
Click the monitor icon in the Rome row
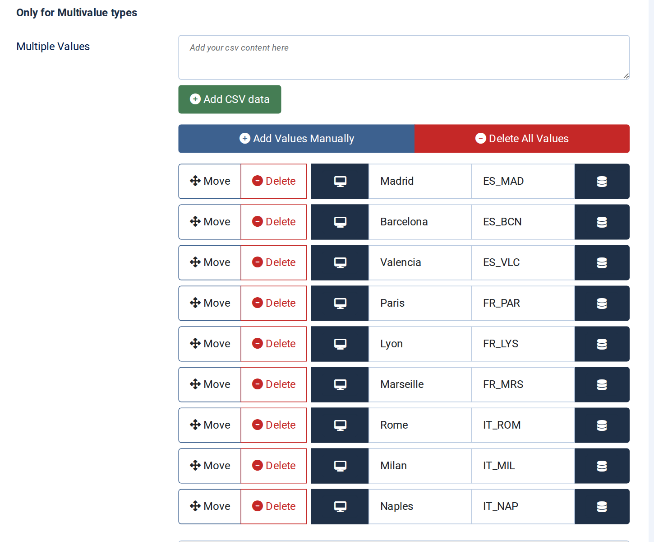(340, 425)
